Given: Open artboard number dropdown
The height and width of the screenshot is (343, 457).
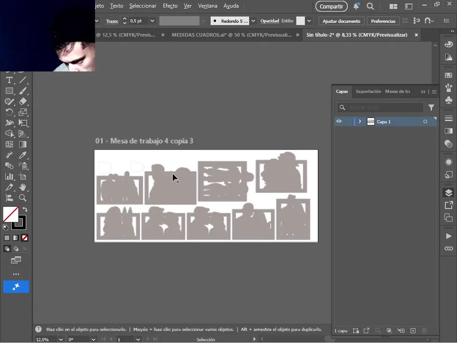Looking at the screenshot, I should (x=138, y=340).
